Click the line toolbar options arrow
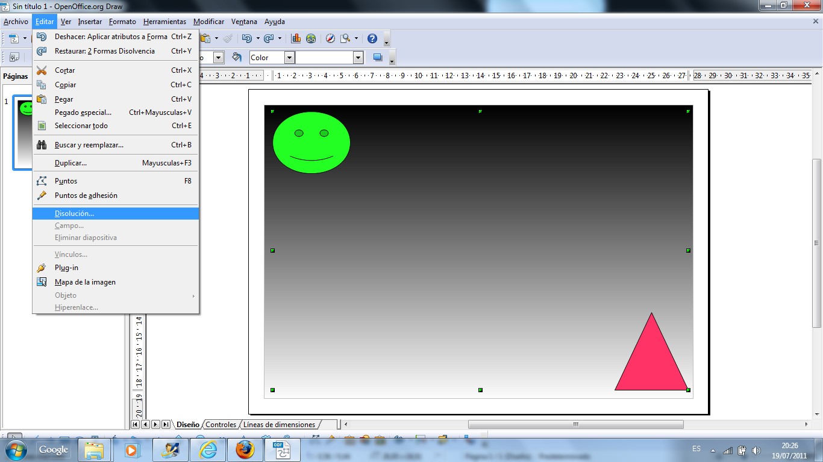 [392, 60]
